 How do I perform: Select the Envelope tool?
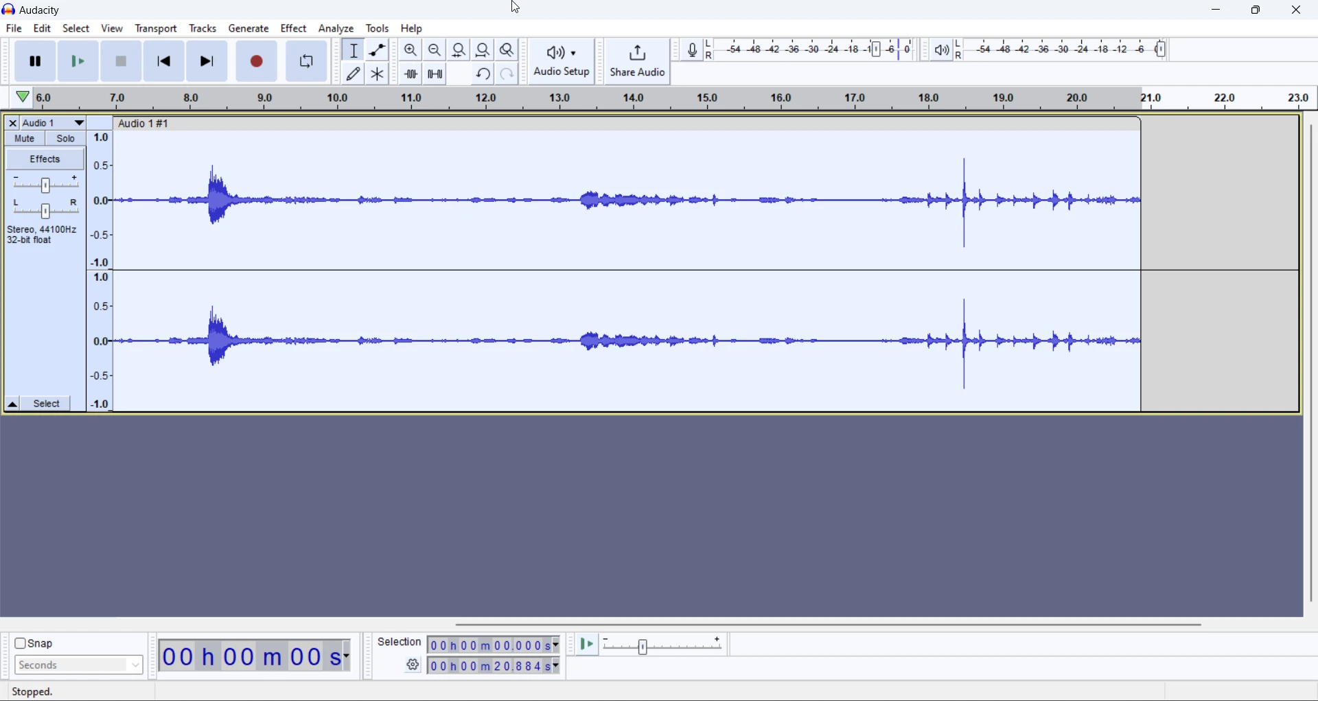(x=378, y=50)
